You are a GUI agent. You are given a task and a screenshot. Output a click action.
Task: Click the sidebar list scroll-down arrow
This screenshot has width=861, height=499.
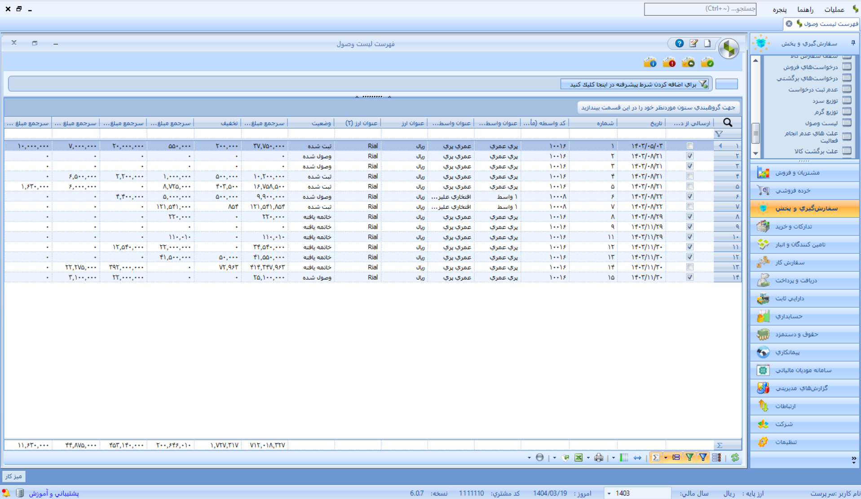(755, 154)
